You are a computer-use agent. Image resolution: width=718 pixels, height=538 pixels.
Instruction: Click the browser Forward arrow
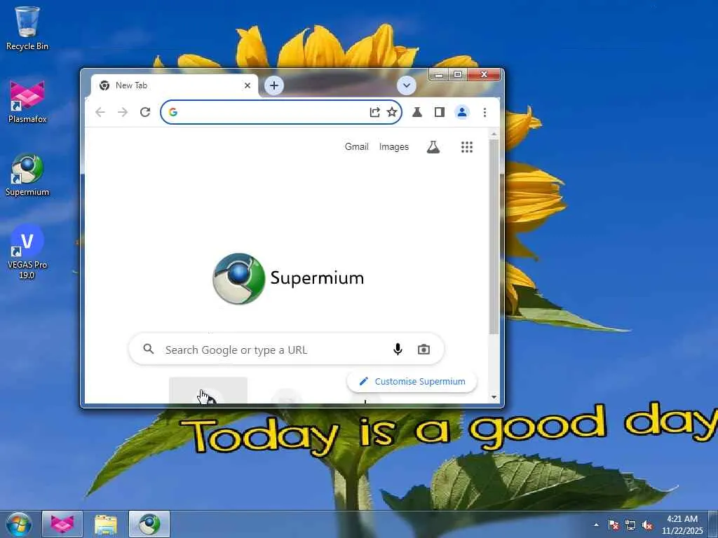122,112
